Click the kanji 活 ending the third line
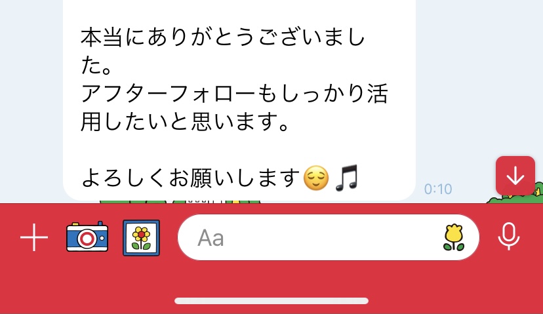The image size is (543, 314). click(x=377, y=94)
